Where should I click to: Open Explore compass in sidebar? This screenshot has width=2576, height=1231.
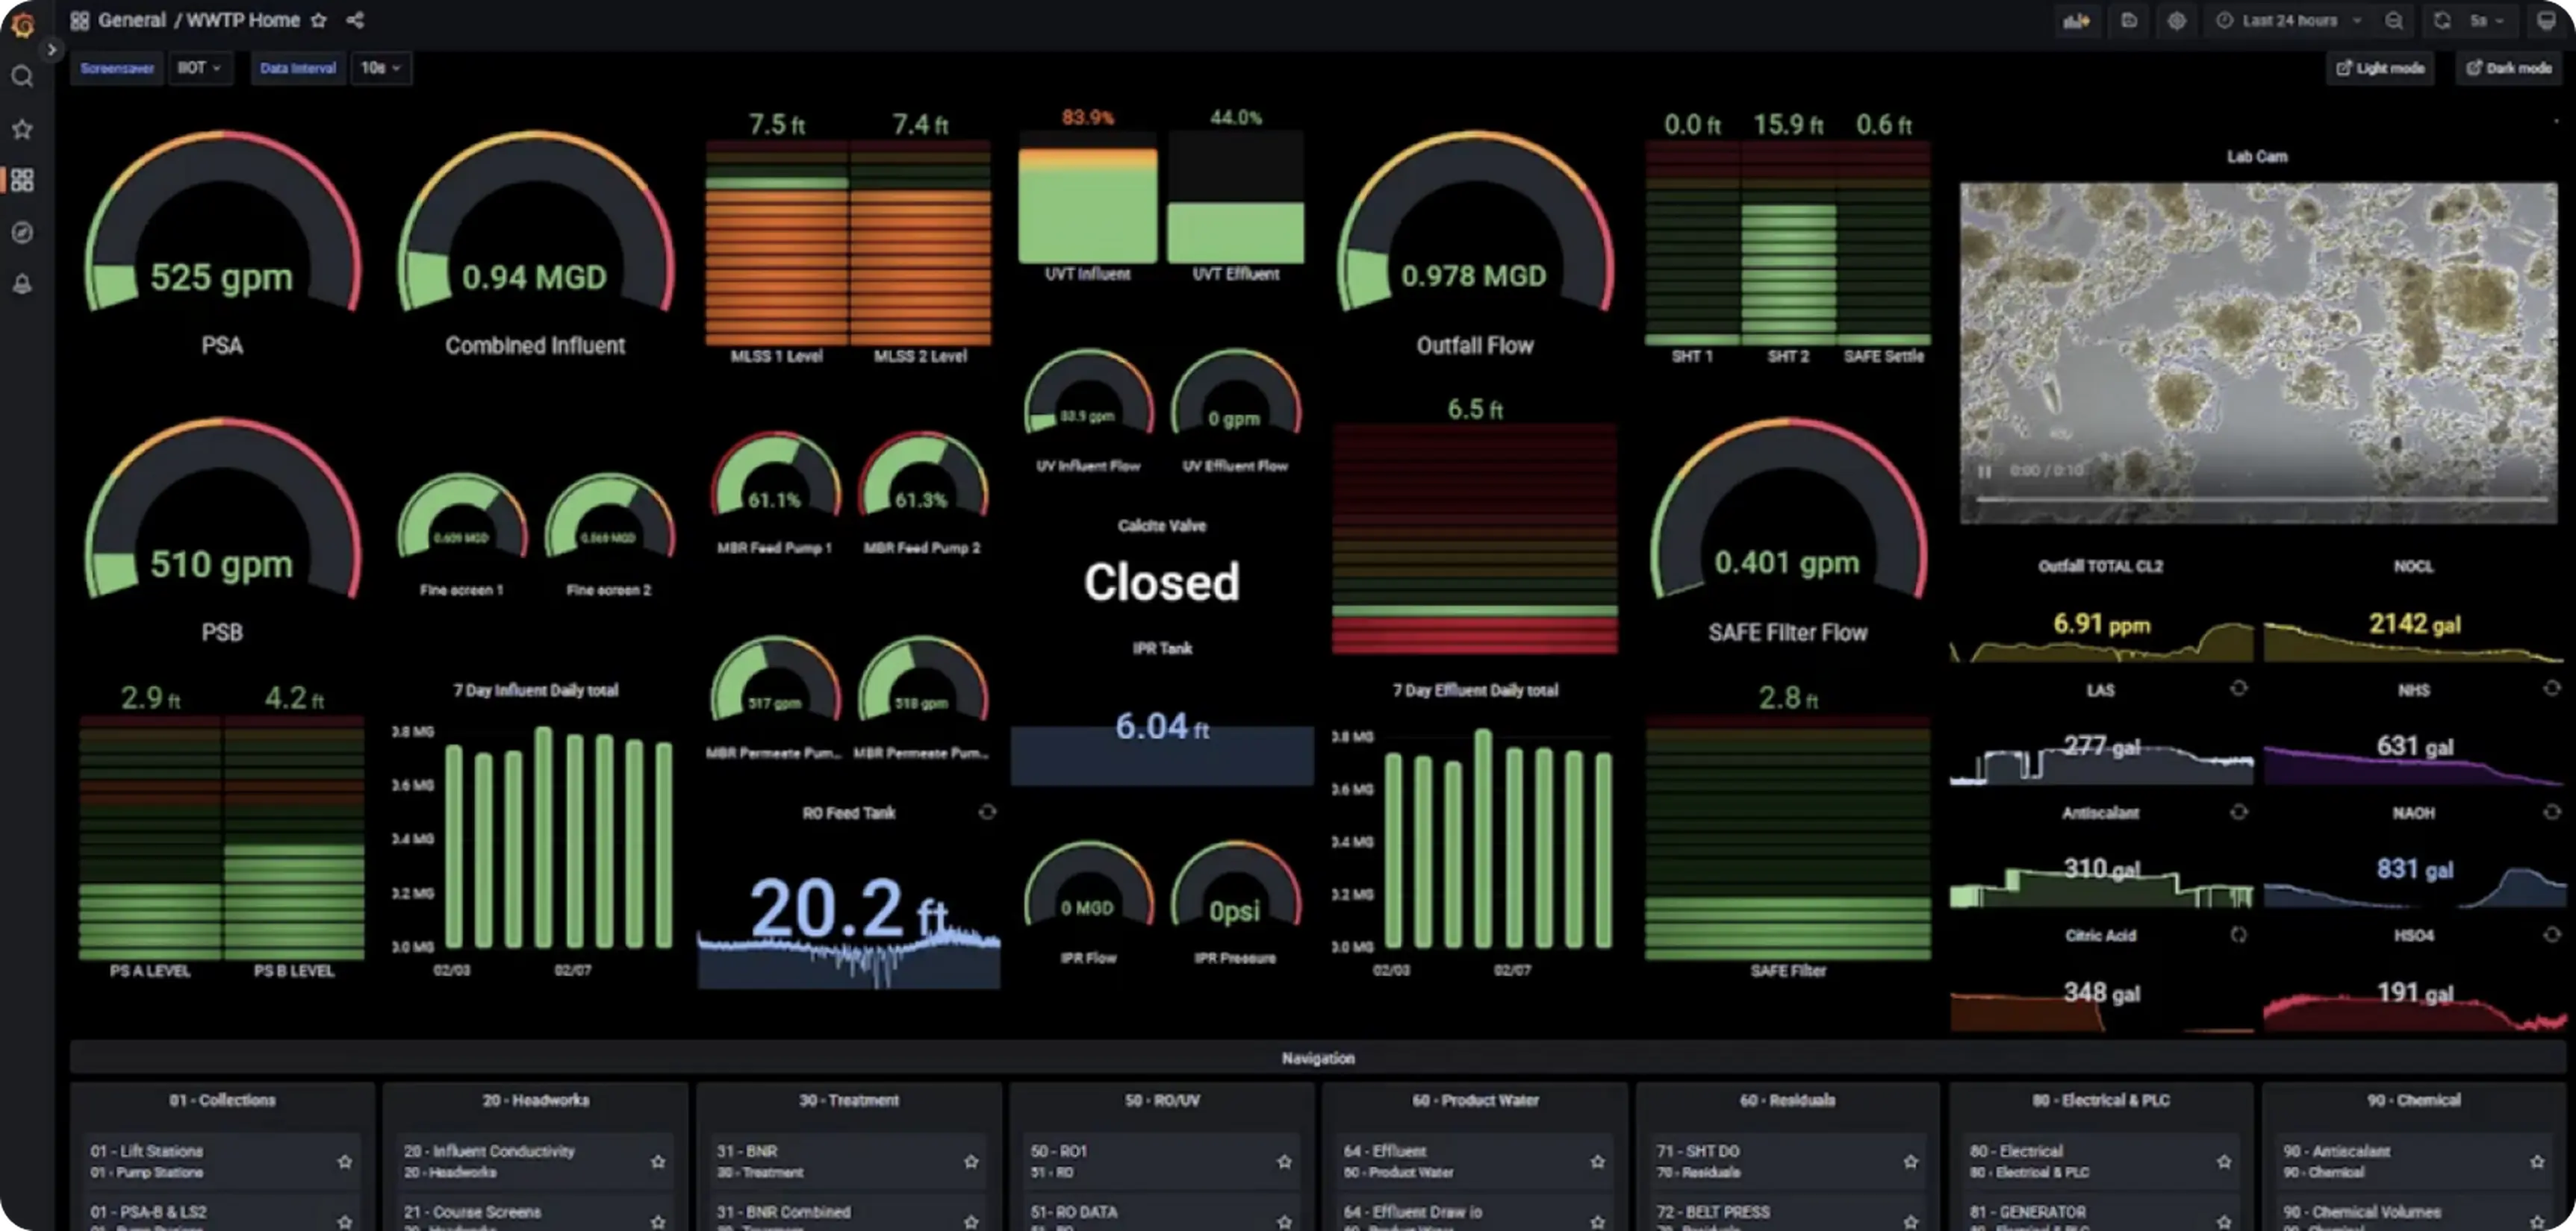[x=22, y=233]
